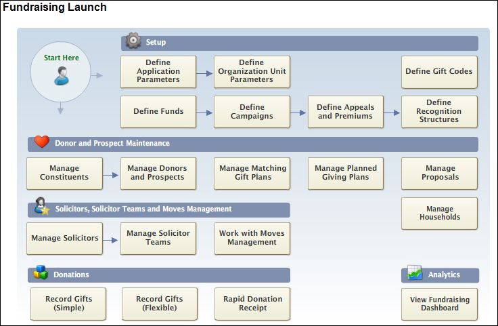The image size is (498, 326).
Task: Go to Define Campaigns
Action: pyautogui.click(x=252, y=112)
